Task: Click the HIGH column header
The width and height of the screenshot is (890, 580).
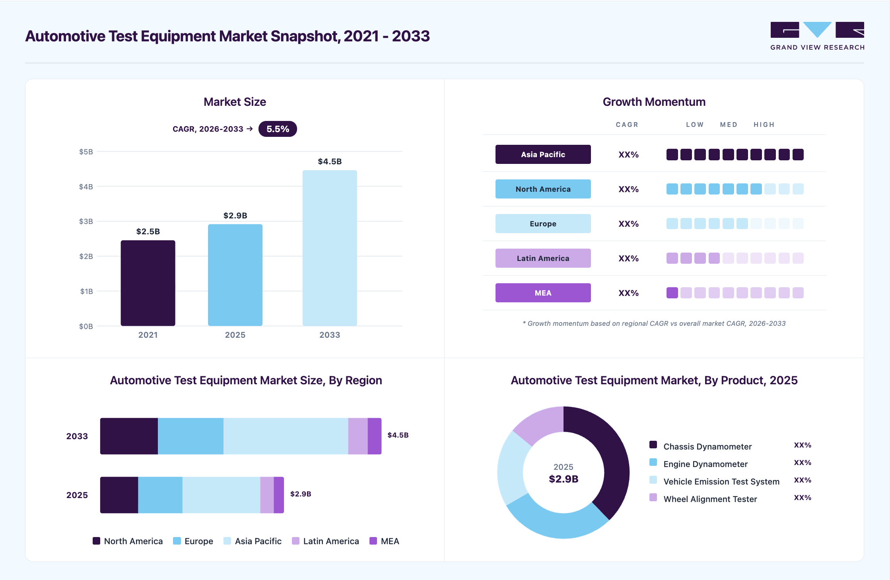Action: coord(764,125)
